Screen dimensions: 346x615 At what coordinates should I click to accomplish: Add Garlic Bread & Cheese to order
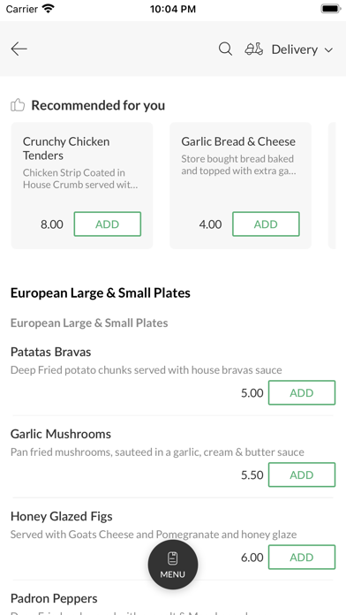[266, 224]
